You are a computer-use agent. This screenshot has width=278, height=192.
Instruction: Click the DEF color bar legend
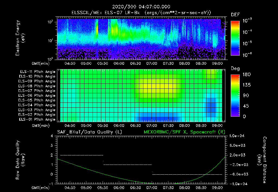click(235, 38)
